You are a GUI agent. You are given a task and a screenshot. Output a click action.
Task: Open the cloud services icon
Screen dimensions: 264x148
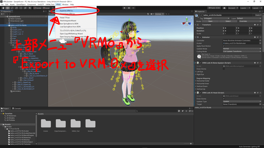(x=224, y=8)
